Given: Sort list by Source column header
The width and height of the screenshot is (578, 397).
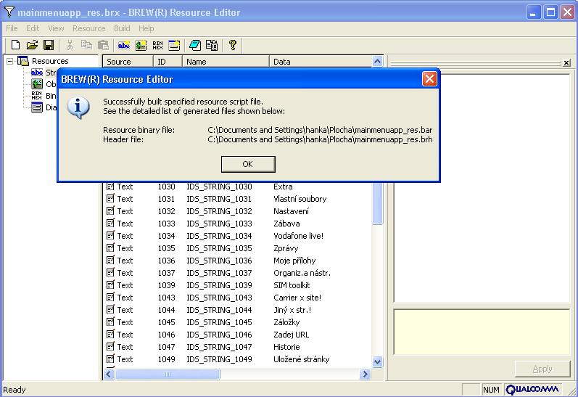Looking at the screenshot, I should pyautogui.click(x=128, y=62).
